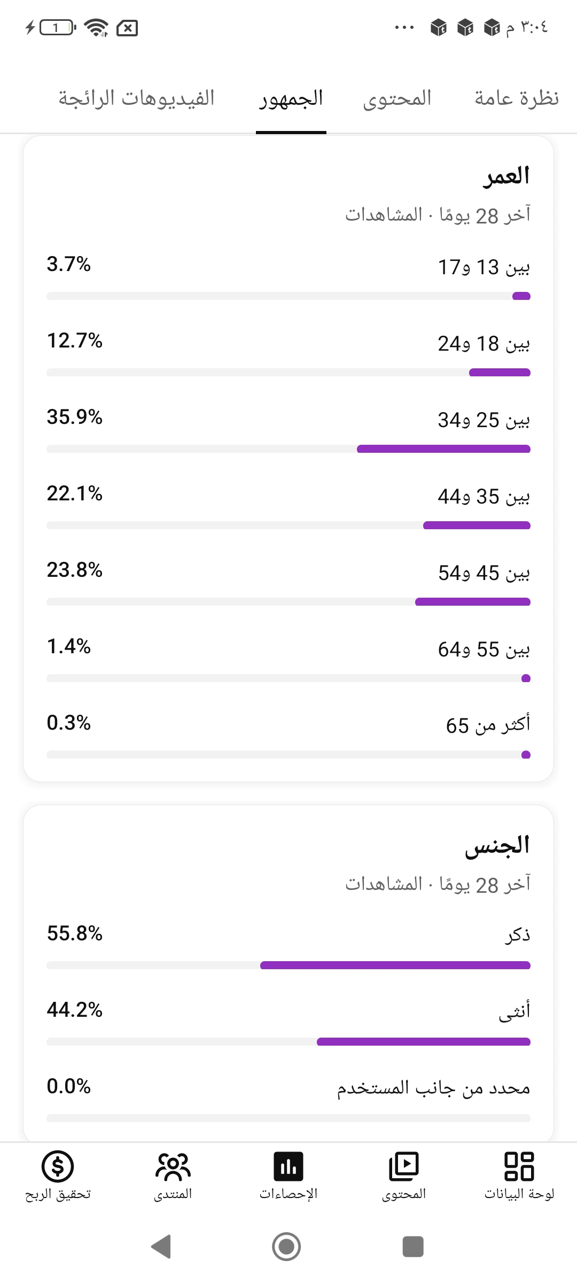Select the female أنثى 44.2% row
The image size is (577, 1283).
tap(288, 1022)
